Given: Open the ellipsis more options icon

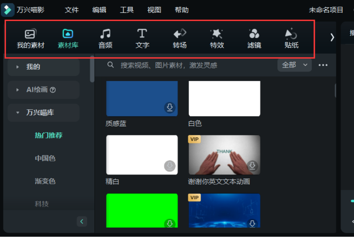Looking at the screenshot, I should [x=323, y=65].
